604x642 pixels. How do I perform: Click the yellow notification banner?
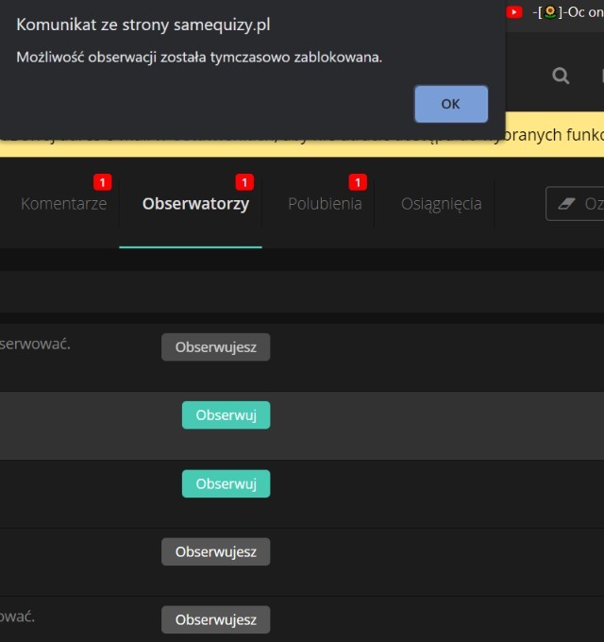[555, 135]
